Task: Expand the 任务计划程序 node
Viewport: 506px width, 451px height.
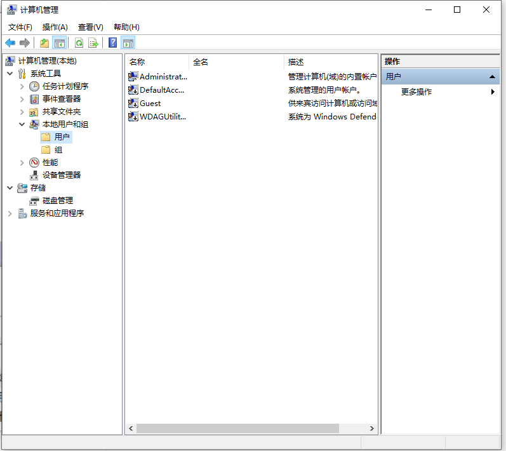Action: [22, 86]
